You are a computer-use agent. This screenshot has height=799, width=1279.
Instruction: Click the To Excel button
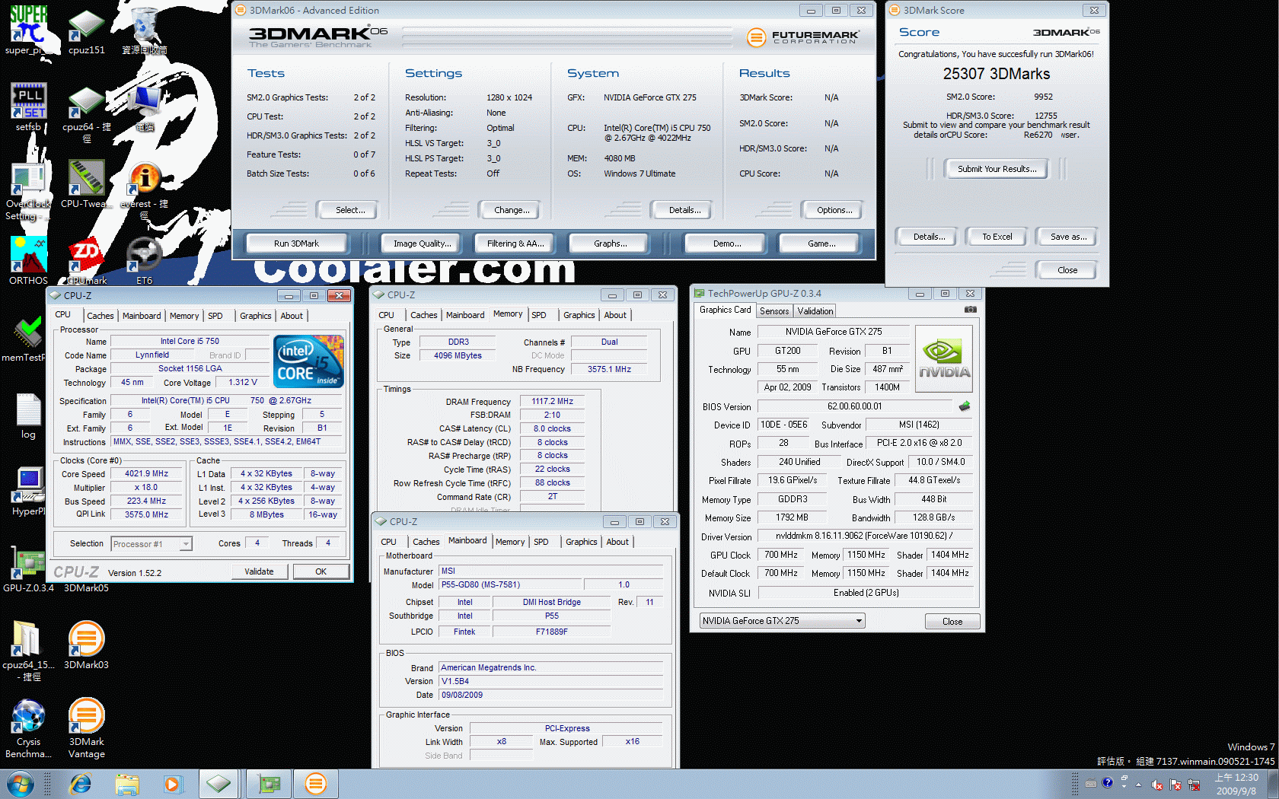[997, 237]
